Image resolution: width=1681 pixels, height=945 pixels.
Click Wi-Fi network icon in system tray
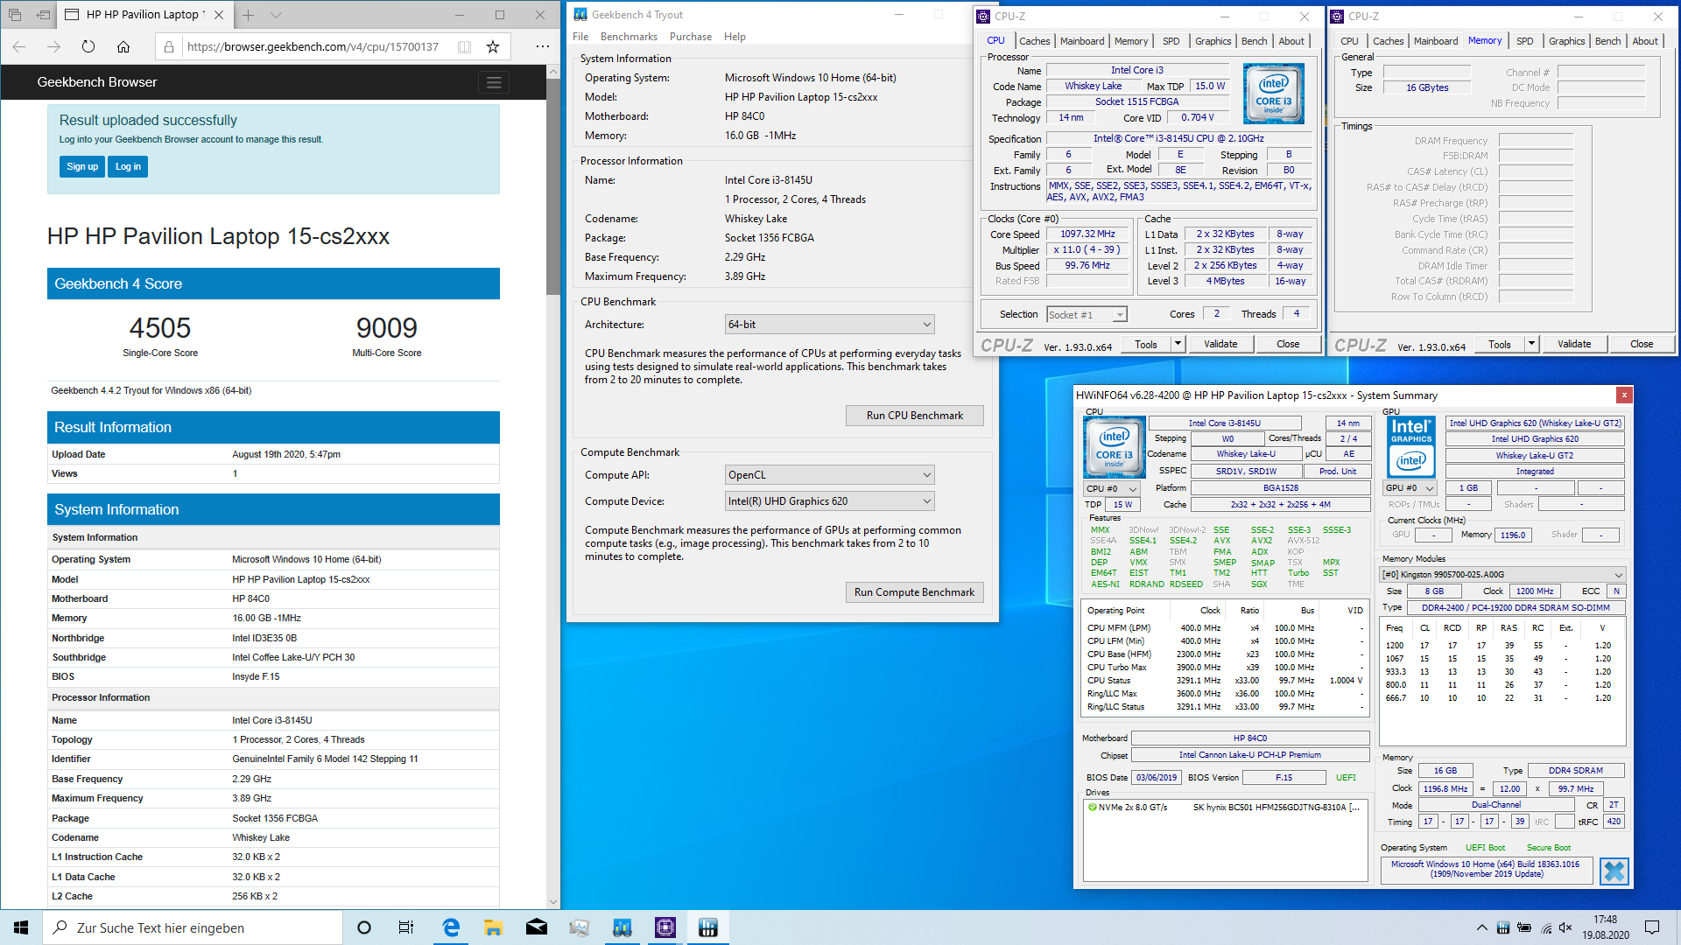click(1545, 927)
